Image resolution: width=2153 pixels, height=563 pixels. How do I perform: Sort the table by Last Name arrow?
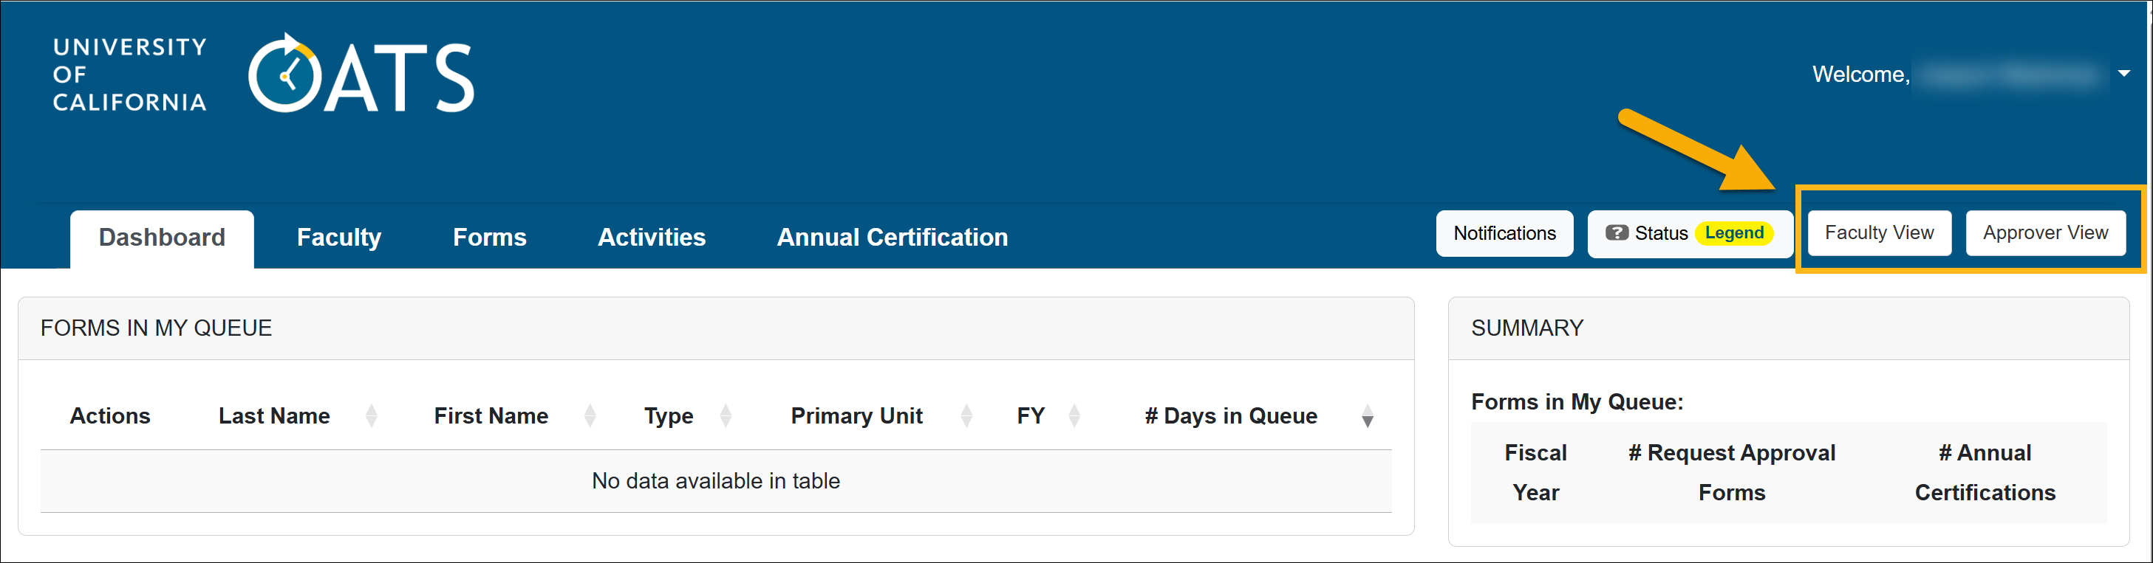[x=371, y=415]
